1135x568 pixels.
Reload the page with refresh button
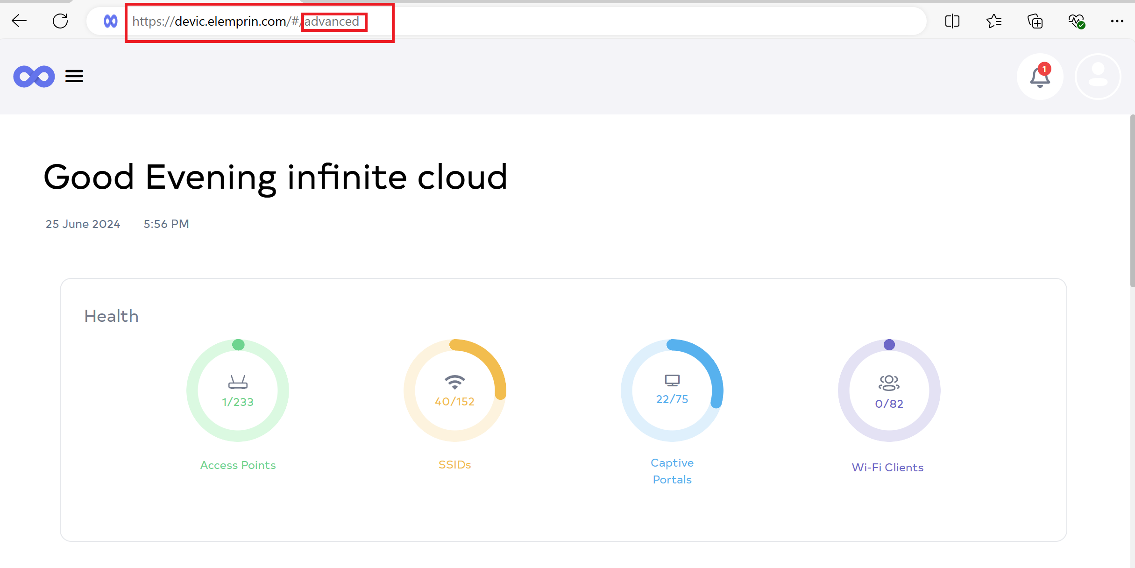point(60,21)
